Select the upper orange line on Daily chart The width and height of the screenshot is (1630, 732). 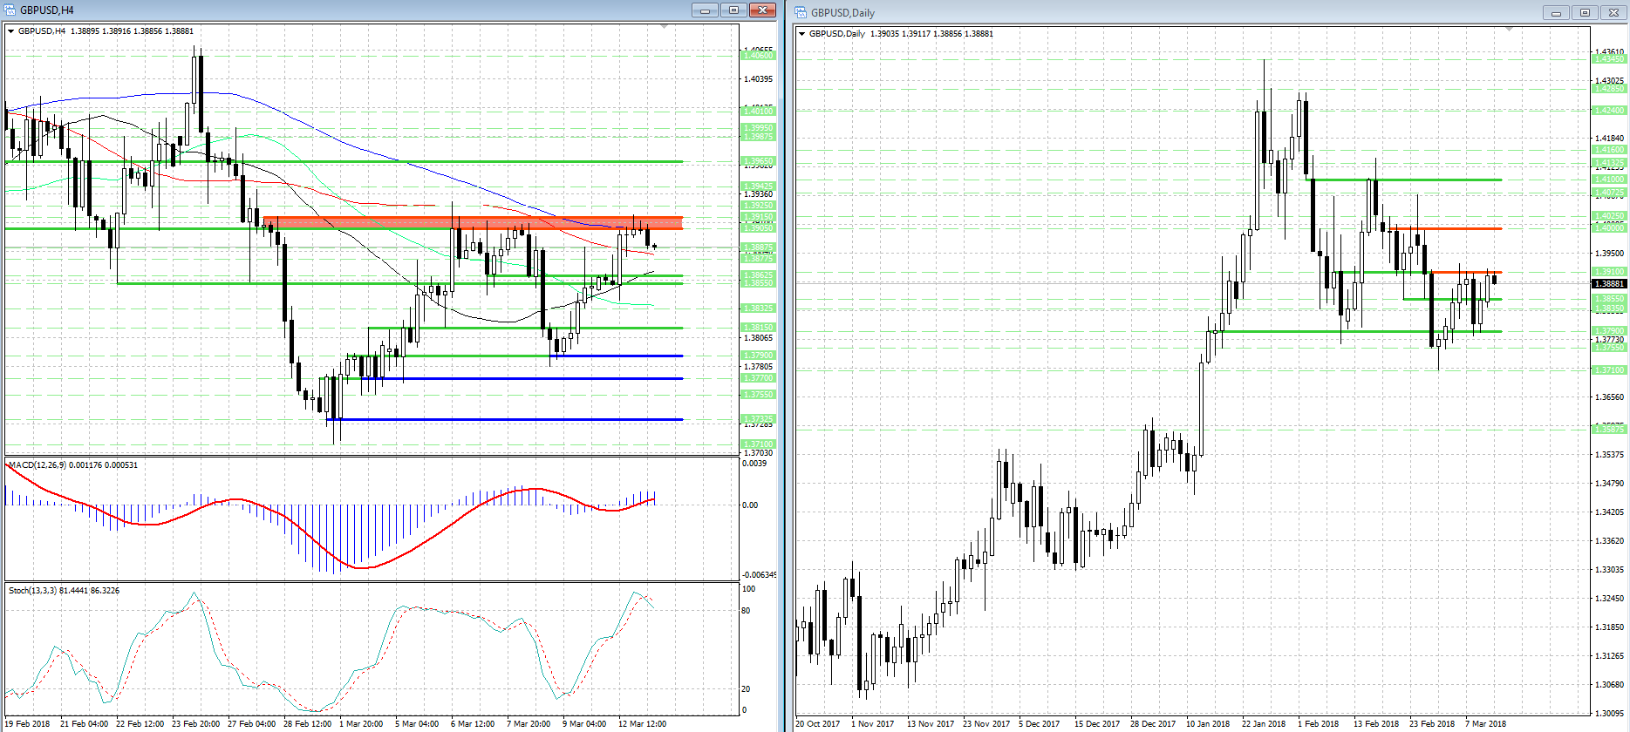1445,228
